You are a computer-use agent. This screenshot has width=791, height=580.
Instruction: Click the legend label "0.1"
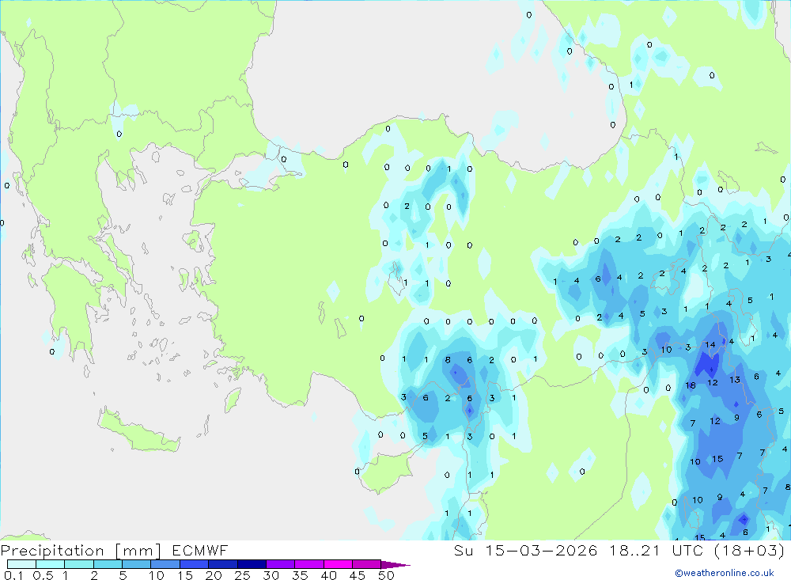pyautogui.click(x=13, y=575)
